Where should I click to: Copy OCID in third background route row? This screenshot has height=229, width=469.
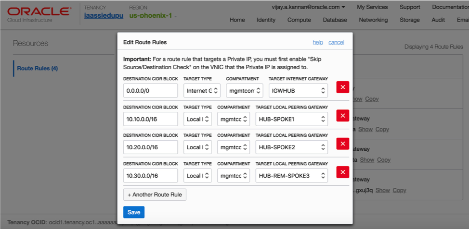(x=384, y=160)
